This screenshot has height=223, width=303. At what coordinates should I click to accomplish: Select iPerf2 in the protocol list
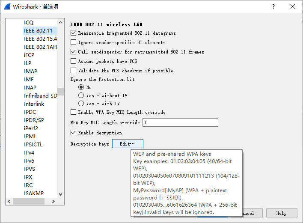click(x=31, y=128)
